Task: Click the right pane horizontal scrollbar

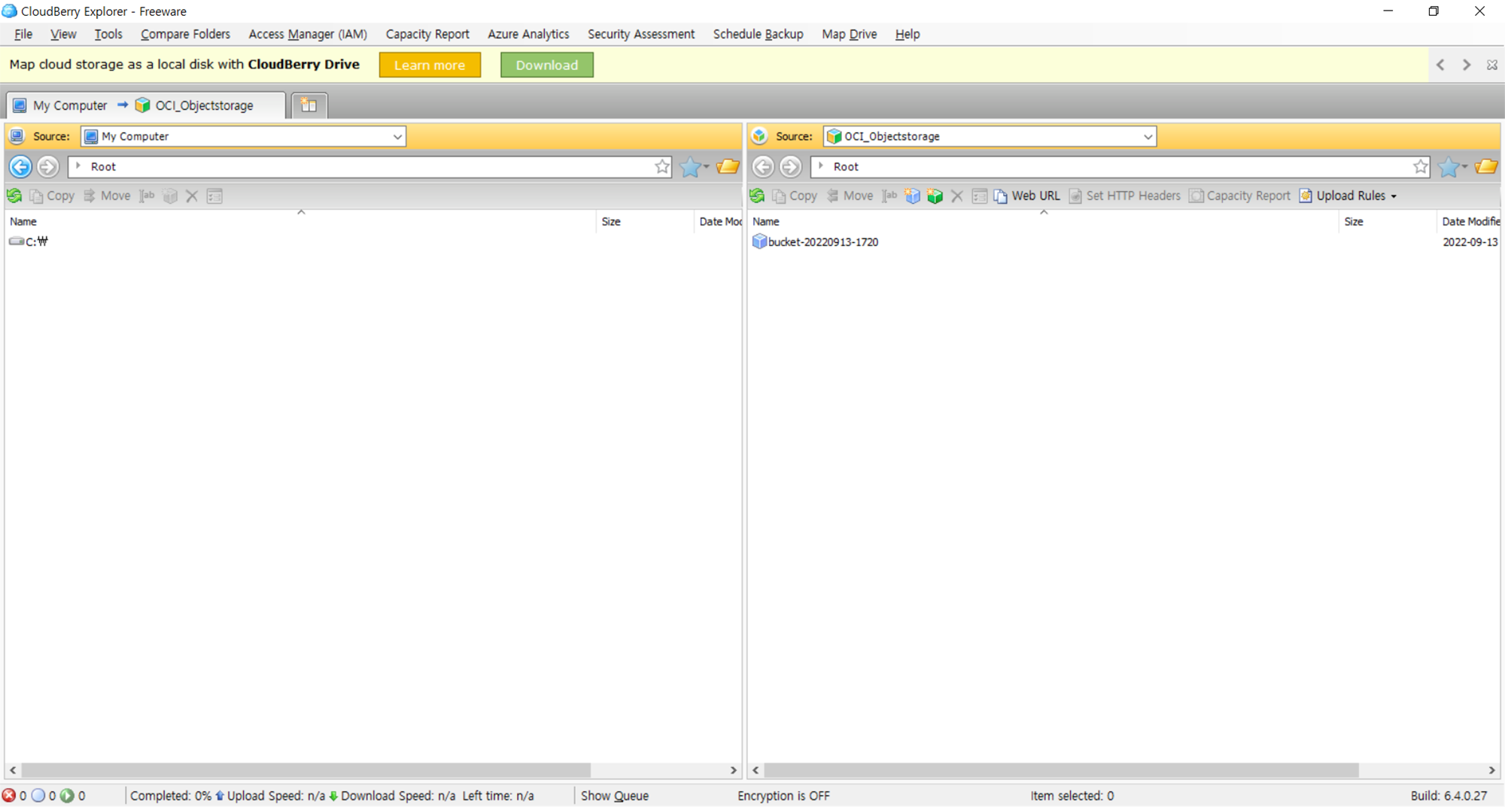Action: click(1061, 770)
